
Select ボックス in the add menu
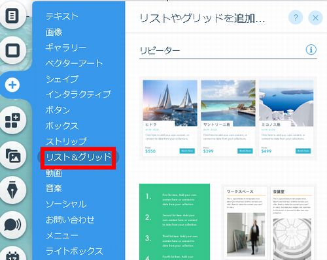point(62,126)
